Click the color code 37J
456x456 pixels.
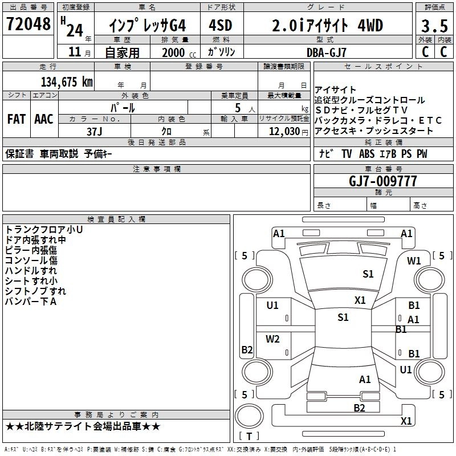point(94,131)
